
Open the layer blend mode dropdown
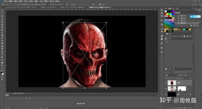point(171,75)
